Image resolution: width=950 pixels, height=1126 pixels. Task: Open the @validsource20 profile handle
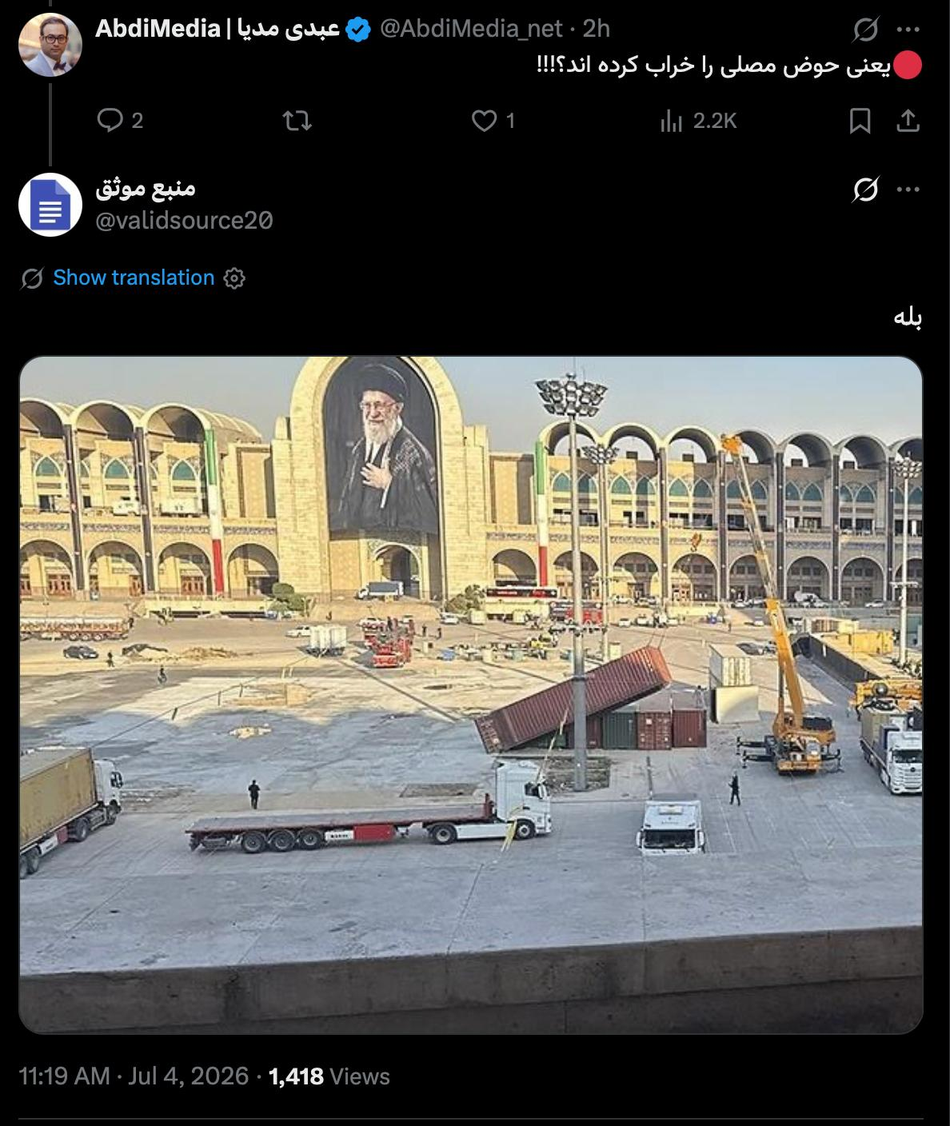[184, 220]
